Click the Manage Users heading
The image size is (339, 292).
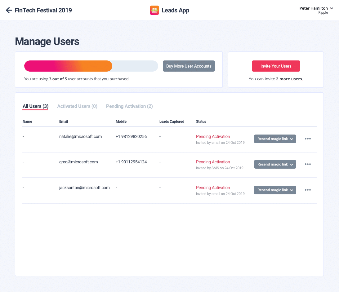click(47, 42)
